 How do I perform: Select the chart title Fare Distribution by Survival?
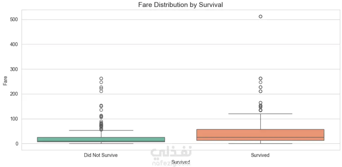tap(180, 5)
